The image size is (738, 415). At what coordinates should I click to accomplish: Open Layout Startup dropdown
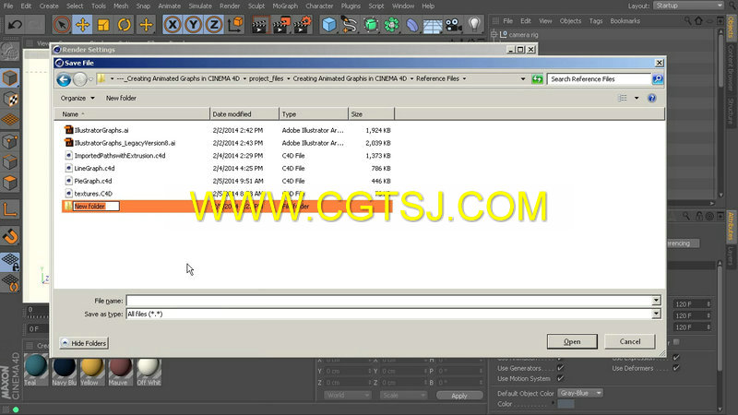coord(688,6)
